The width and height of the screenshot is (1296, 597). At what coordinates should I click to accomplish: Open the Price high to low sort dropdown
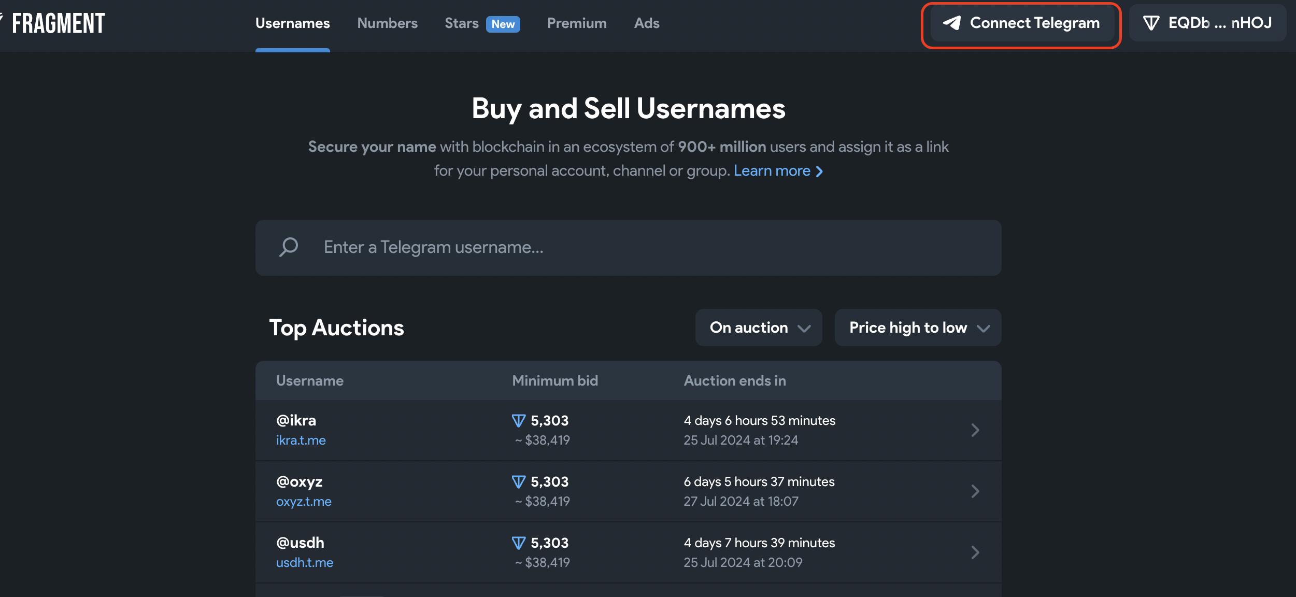click(918, 328)
